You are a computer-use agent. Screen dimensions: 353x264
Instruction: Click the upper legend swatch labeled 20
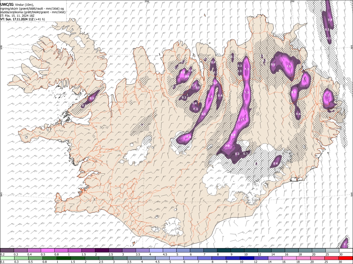click(x=319, y=250)
